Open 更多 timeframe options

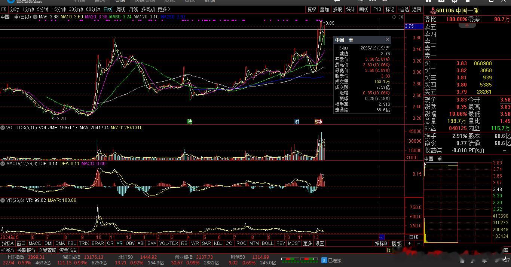coord(164,9)
